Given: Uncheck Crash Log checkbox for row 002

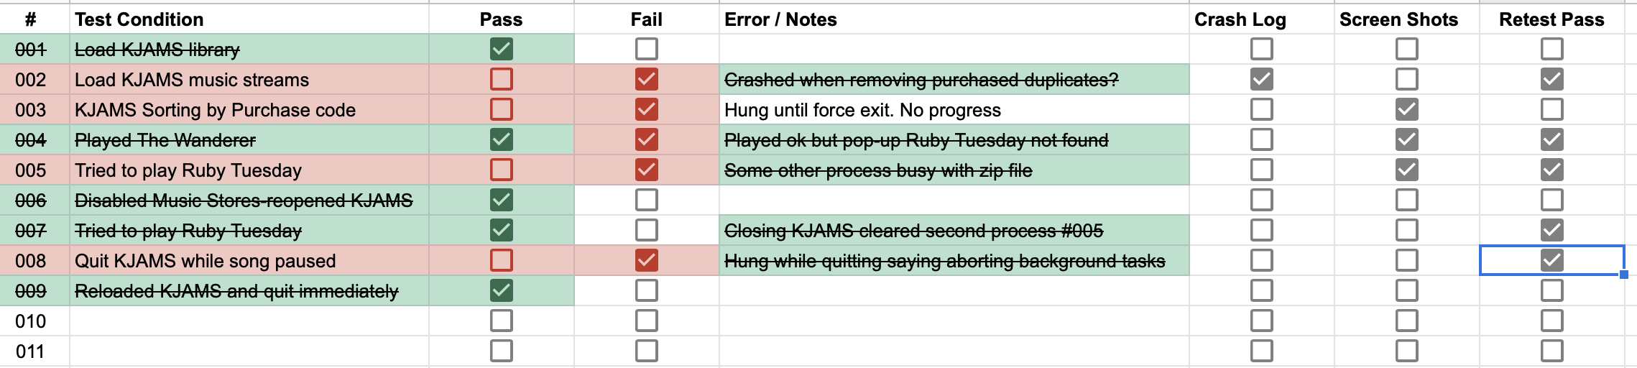Looking at the screenshot, I should click(x=1261, y=79).
